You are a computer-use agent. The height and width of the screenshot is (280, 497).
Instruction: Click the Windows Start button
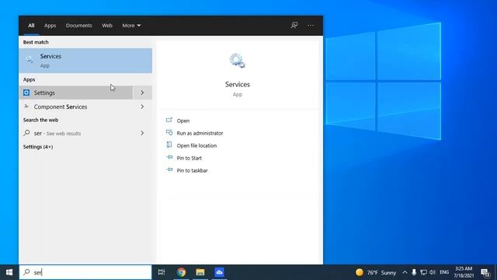click(9, 272)
